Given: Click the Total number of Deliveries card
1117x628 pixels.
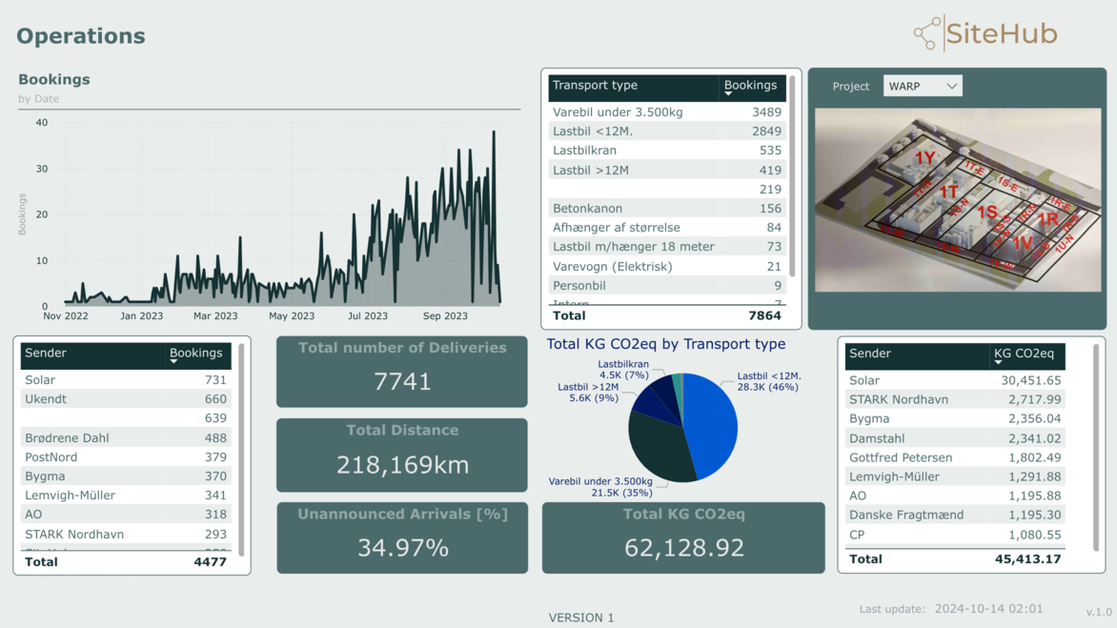Looking at the screenshot, I should pos(401,372).
